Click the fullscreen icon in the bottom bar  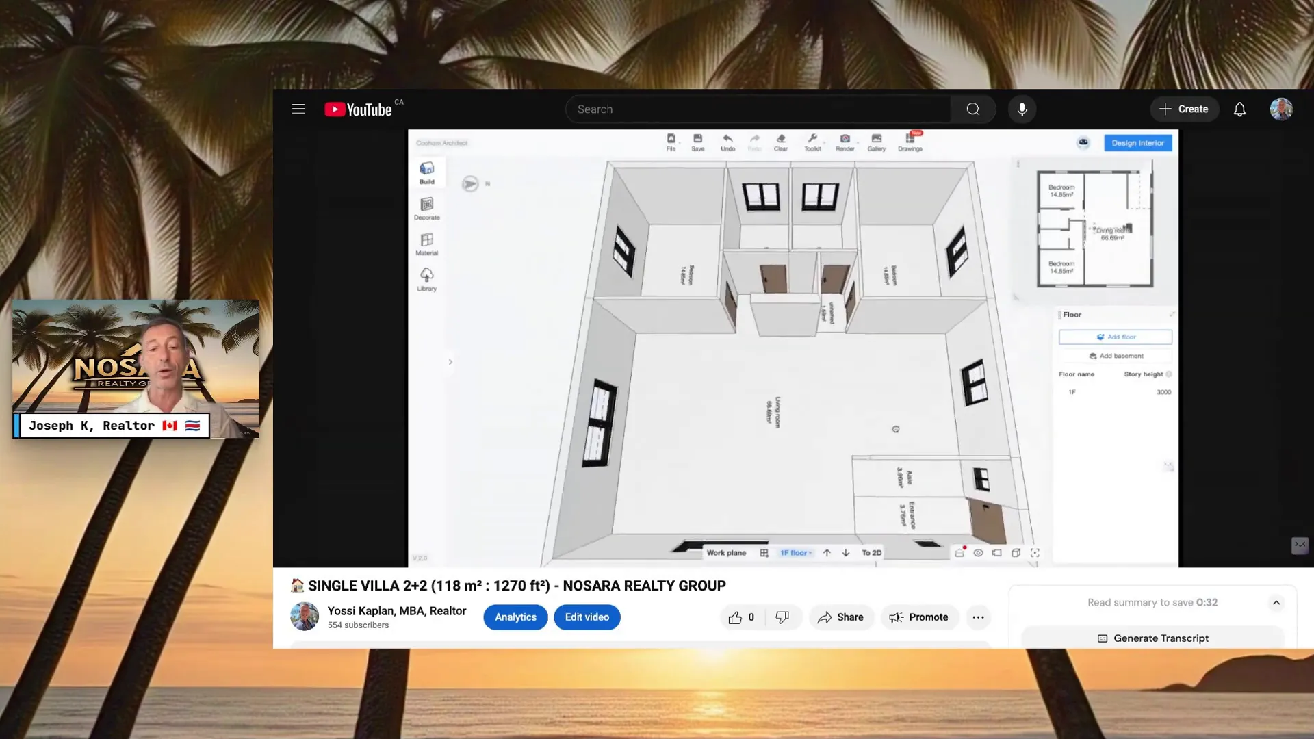[1035, 553]
